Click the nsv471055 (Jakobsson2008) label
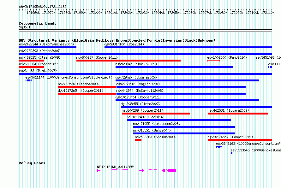The image size is (281, 188). 157,124
